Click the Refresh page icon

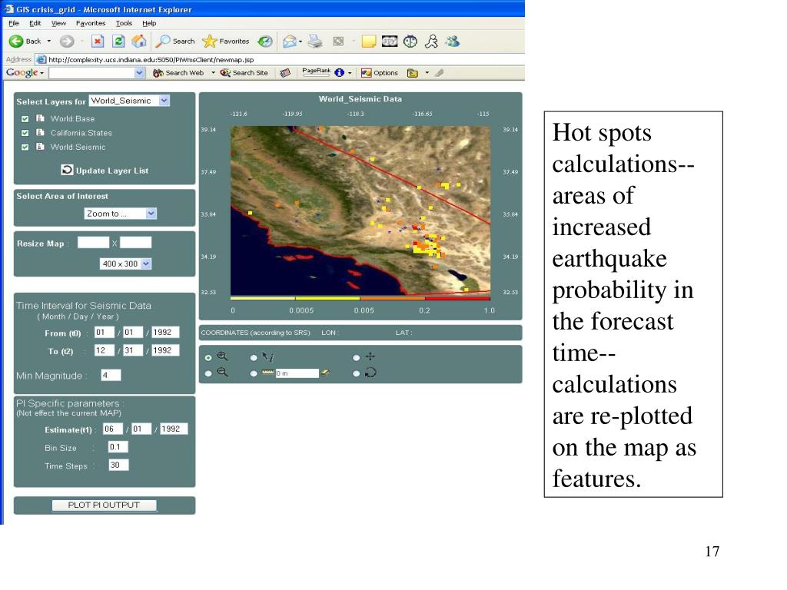(x=118, y=41)
